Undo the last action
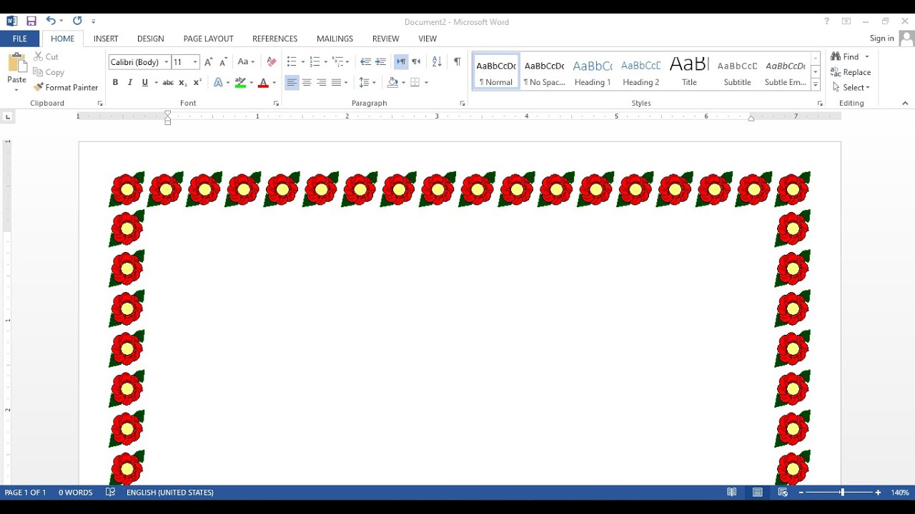Screen dimensions: 915x514 coord(51,21)
